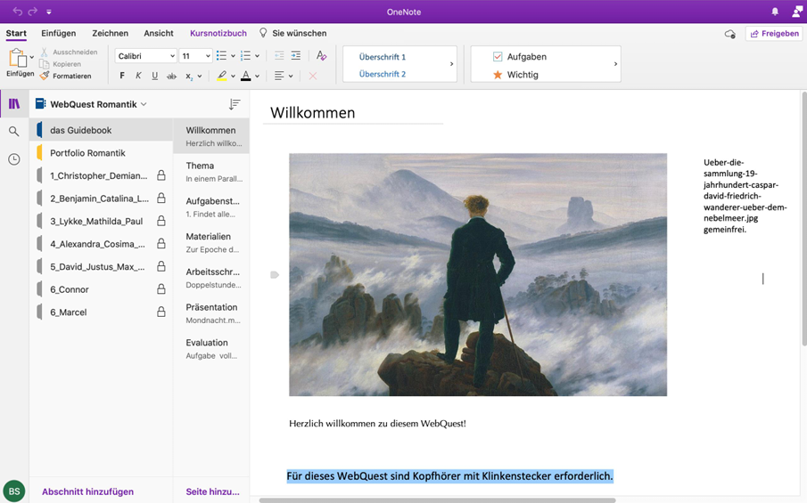Increase the paragraph indent
807x503 pixels.
pyautogui.click(x=296, y=56)
